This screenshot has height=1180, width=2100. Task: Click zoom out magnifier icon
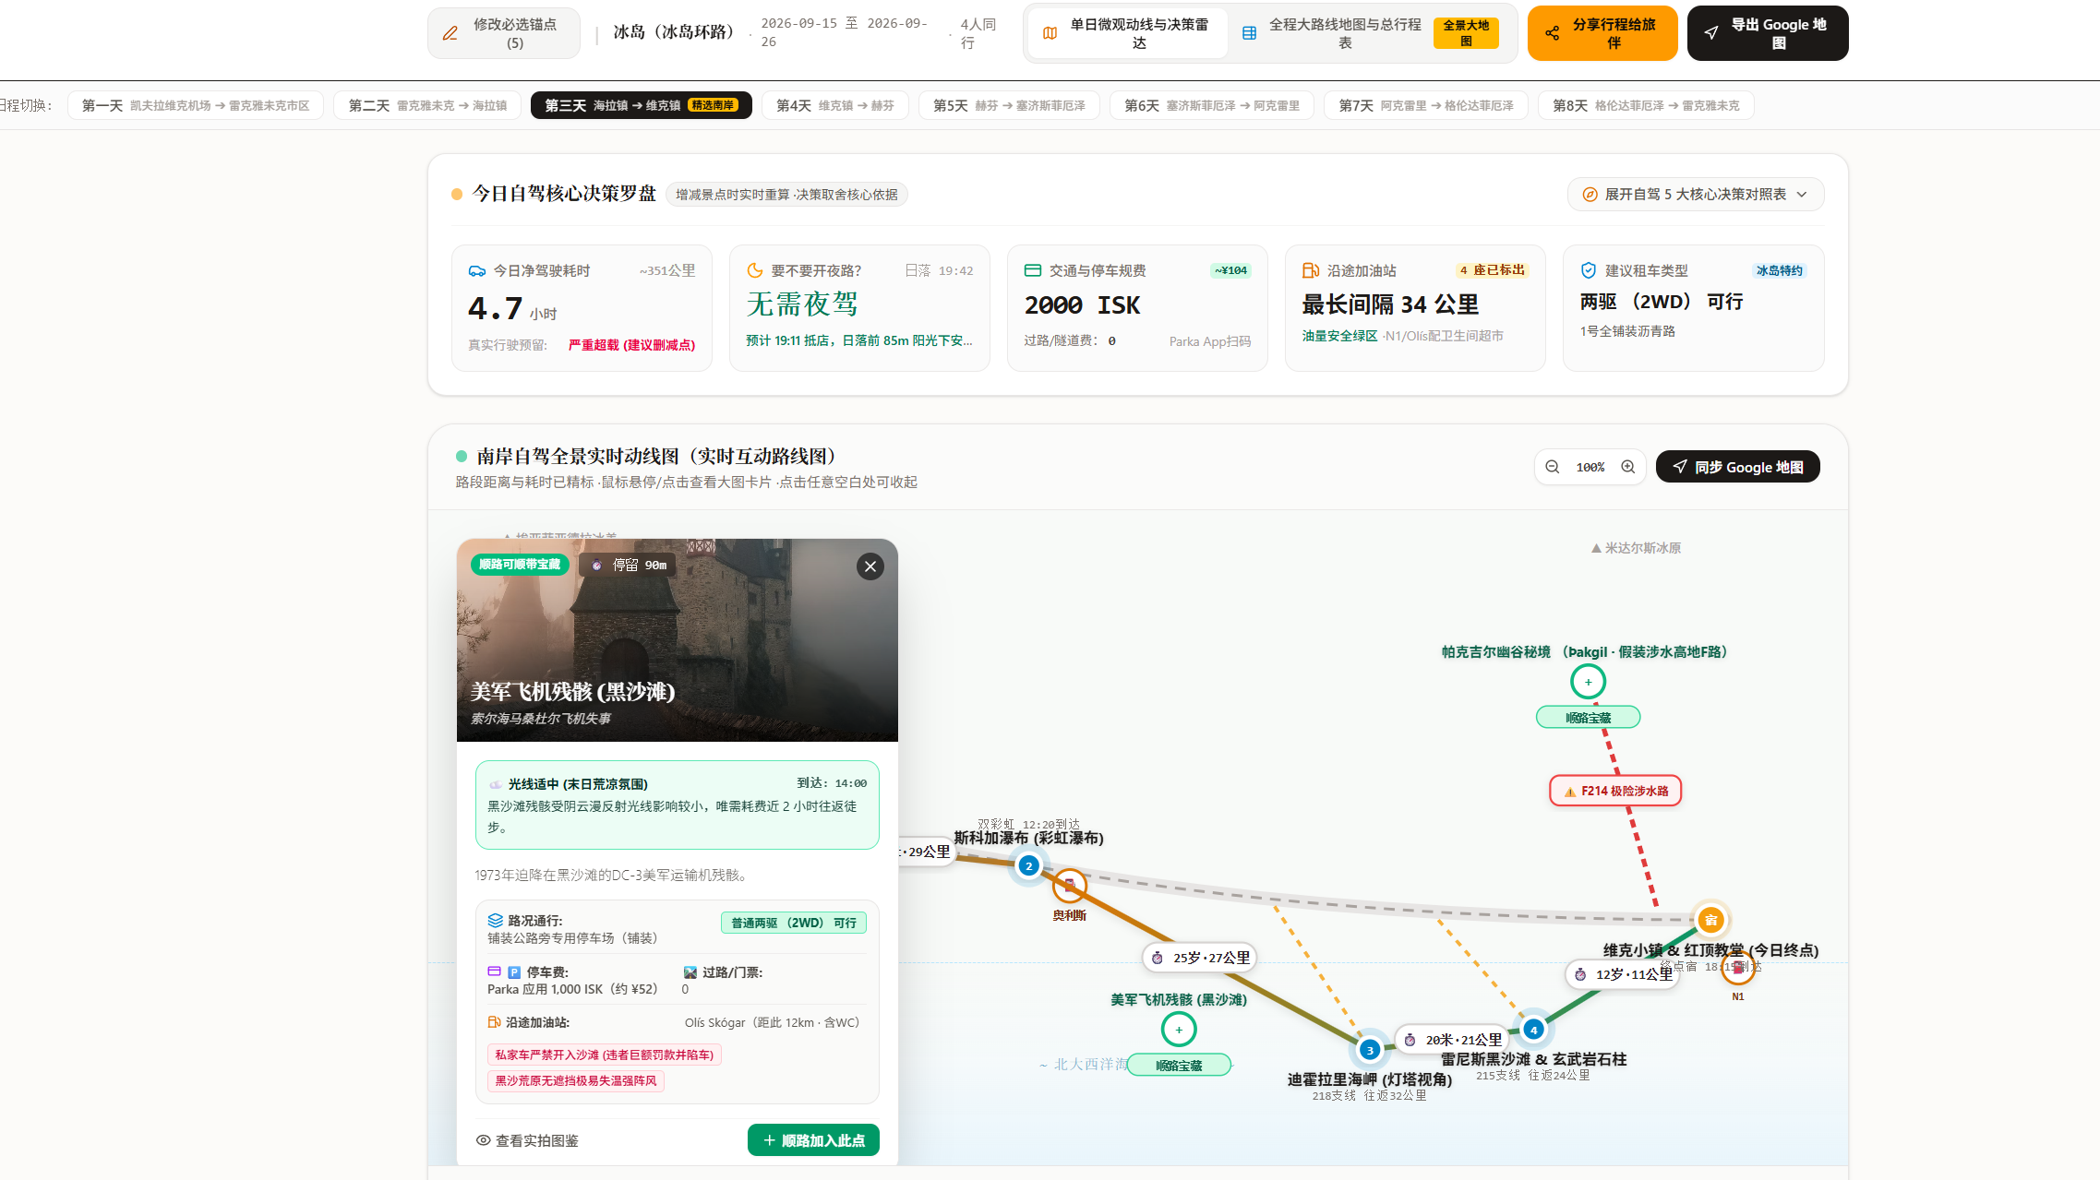point(1553,467)
